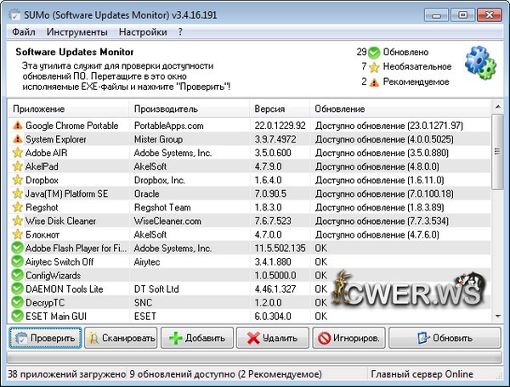Open the Инструменты menu
510x387 pixels.
pyautogui.click(x=76, y=32)
